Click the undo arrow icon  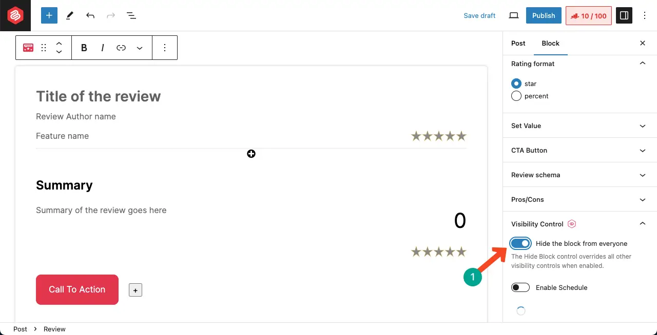[x=90, y=15]
